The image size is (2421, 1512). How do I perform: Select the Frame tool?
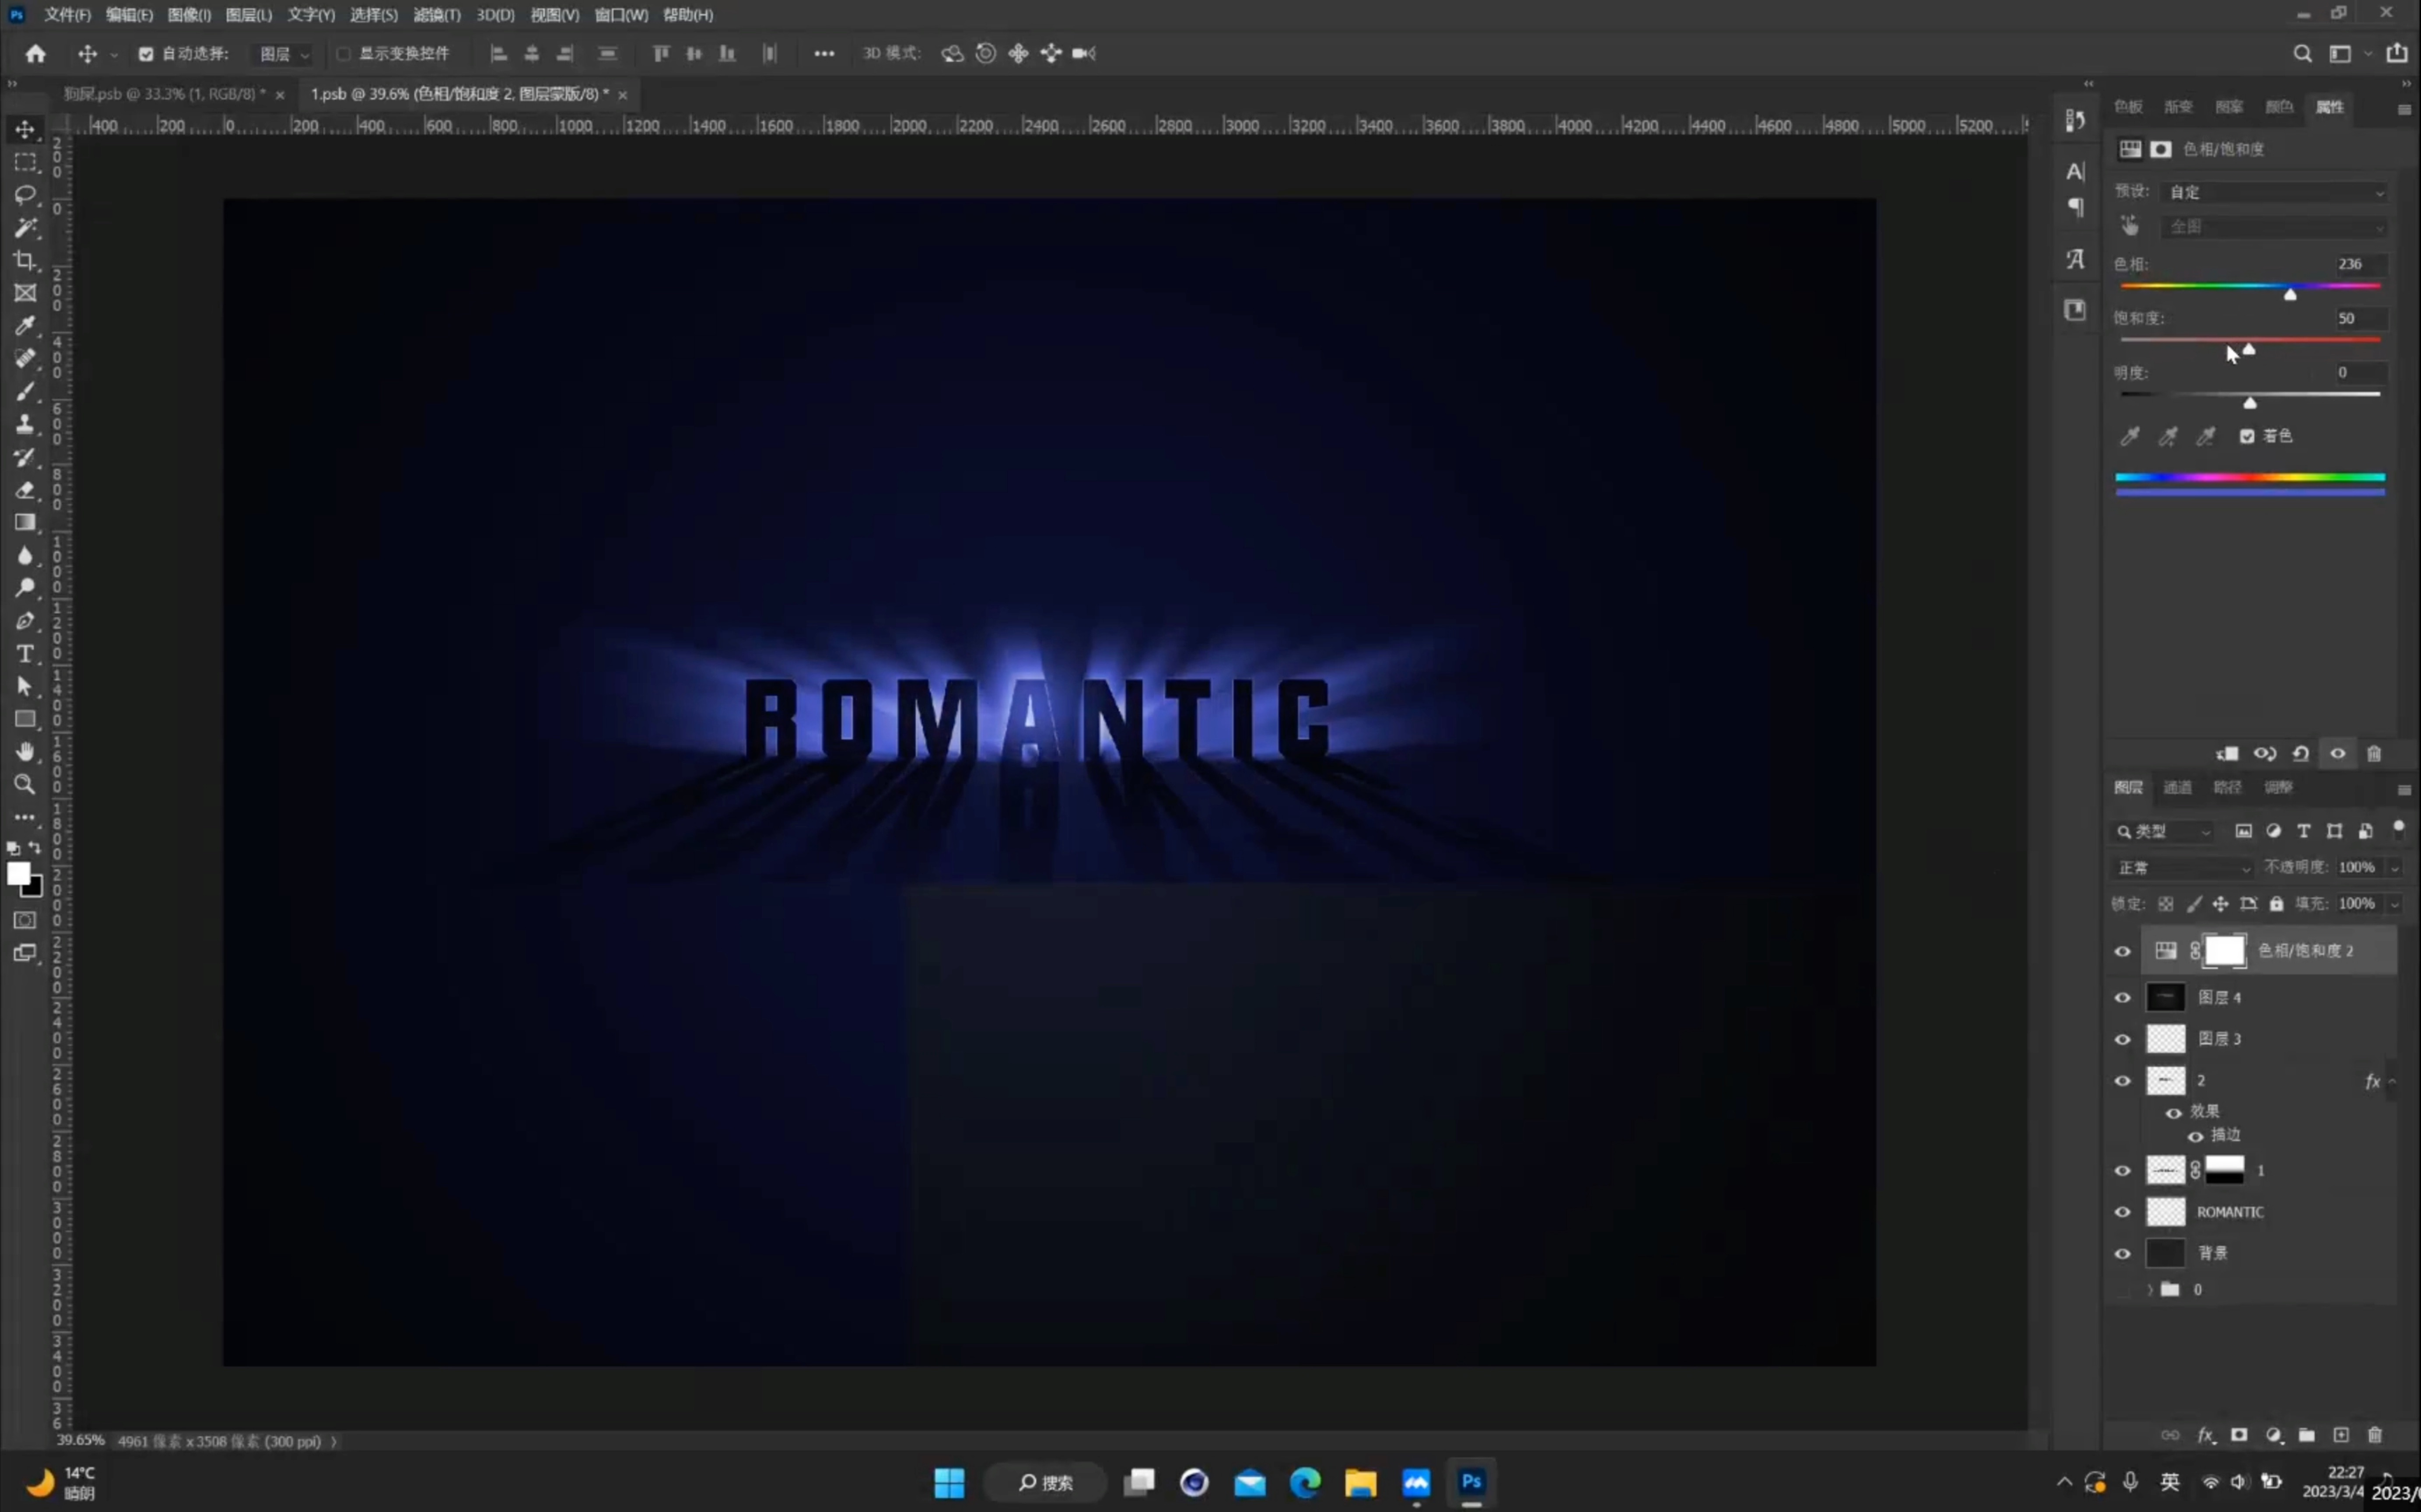pyautogui.click(x=25, y=293)
